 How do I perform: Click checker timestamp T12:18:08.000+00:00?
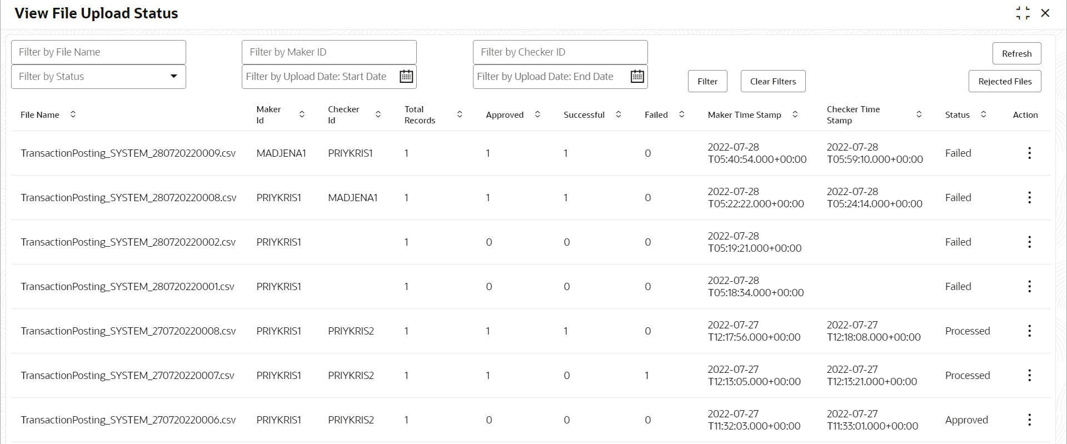874,337
